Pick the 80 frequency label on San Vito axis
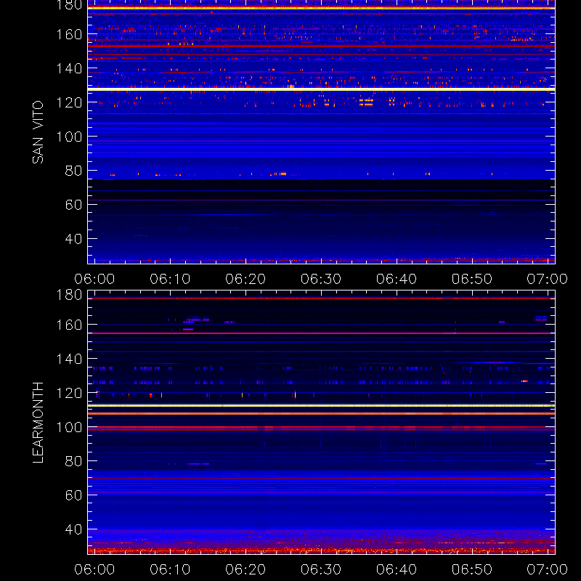The width and height of the screenshot is (581, 581). coord(73,171)
